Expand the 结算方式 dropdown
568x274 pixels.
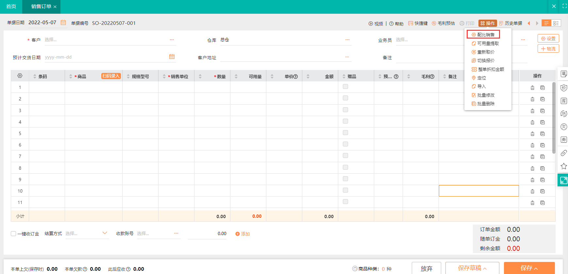coord(105,233)
